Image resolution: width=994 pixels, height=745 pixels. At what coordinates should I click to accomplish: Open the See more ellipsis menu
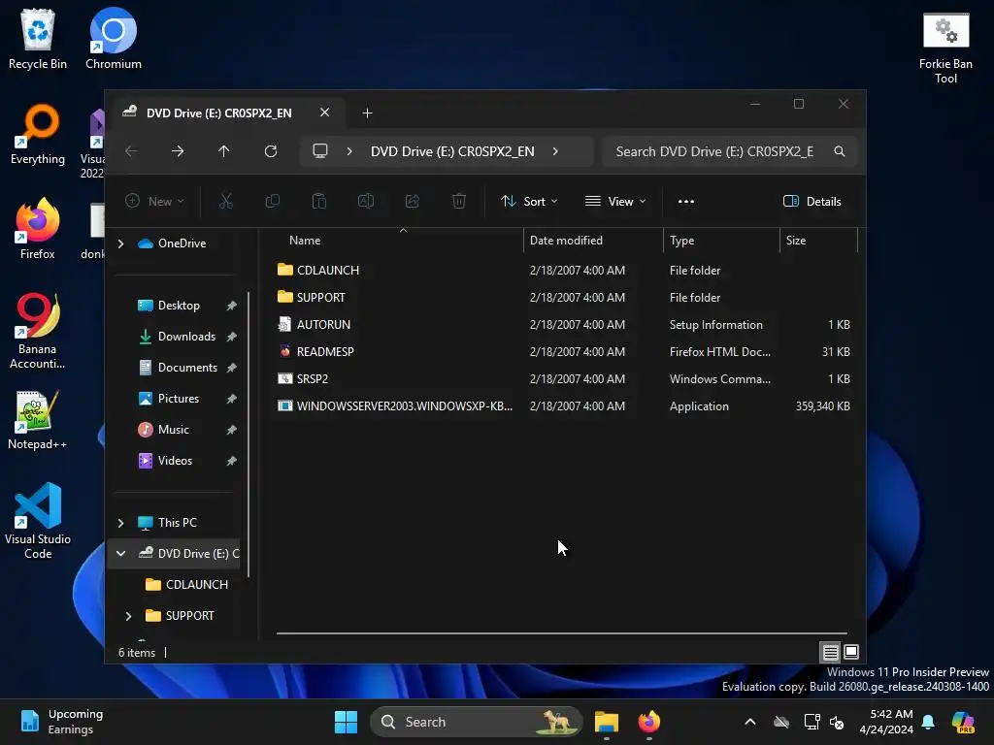(x=686, y=202)
